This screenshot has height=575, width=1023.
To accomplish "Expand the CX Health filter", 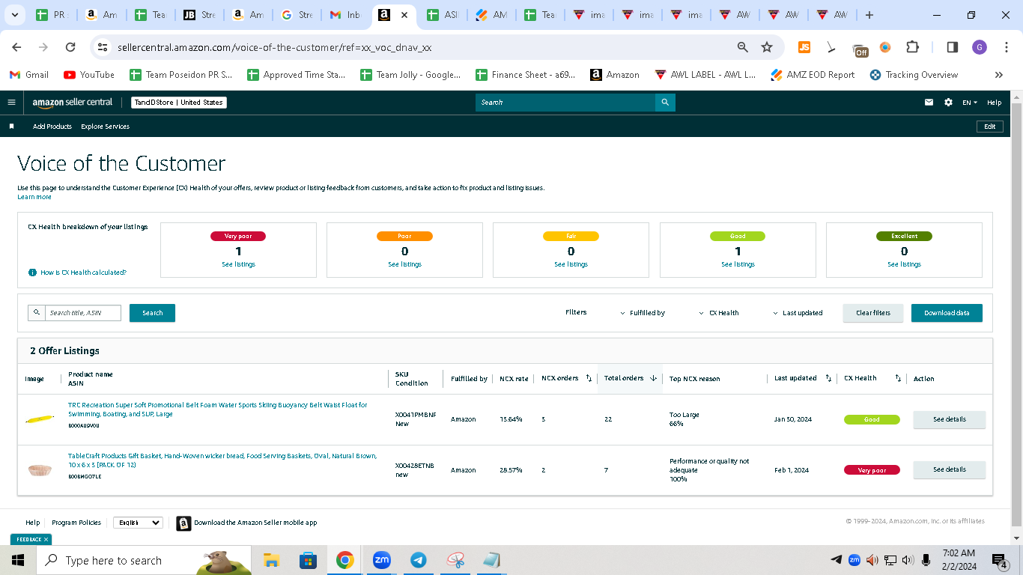I will pos(719,313).
